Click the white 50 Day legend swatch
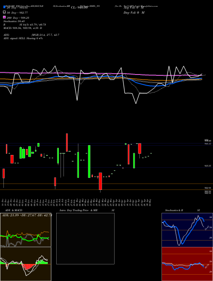This screenshot has height=281, width=213. tap(4, 12)
